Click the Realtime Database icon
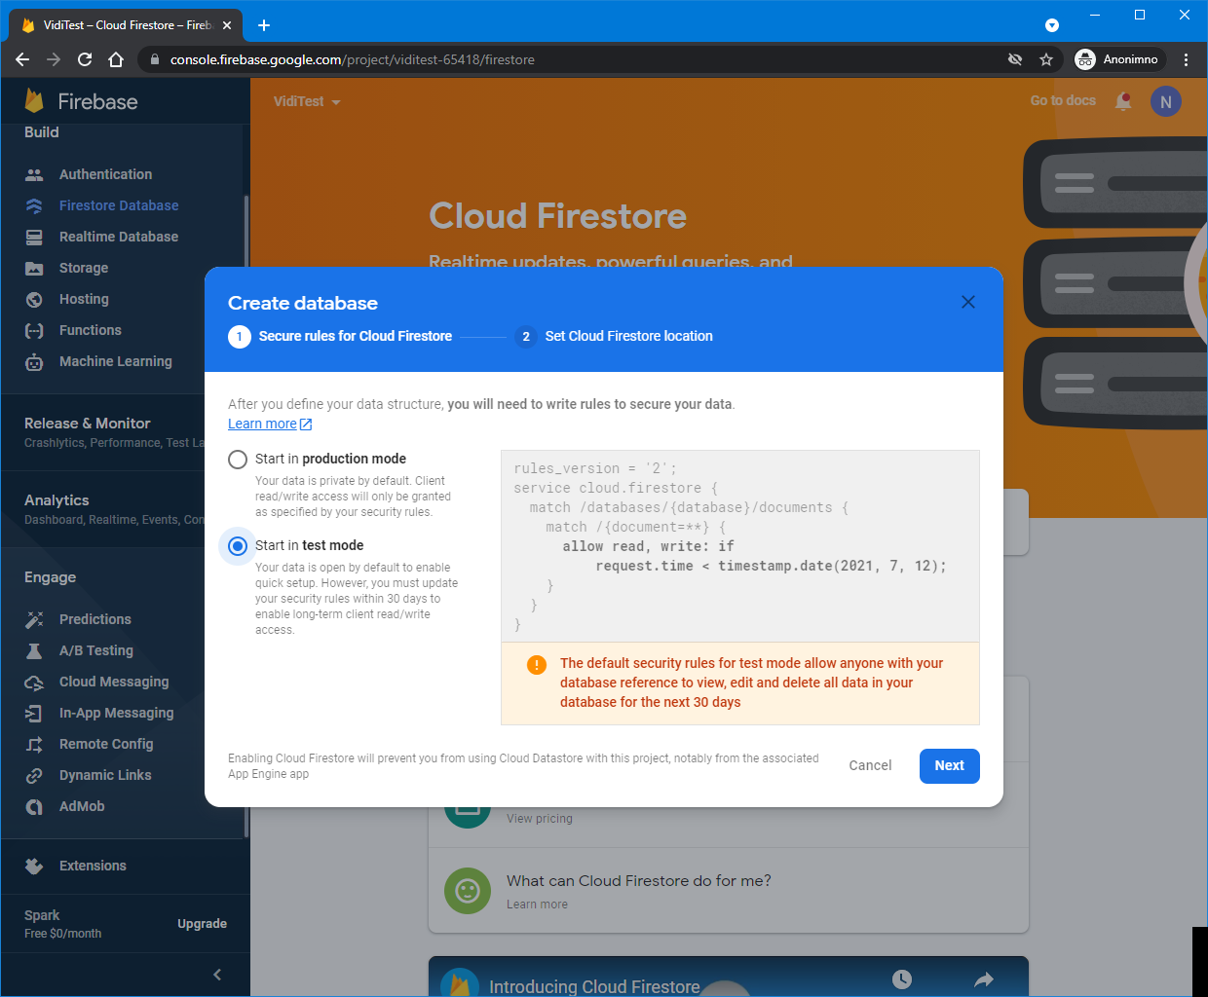Viewport: 1208px width, 997px height. click(34, 237)
